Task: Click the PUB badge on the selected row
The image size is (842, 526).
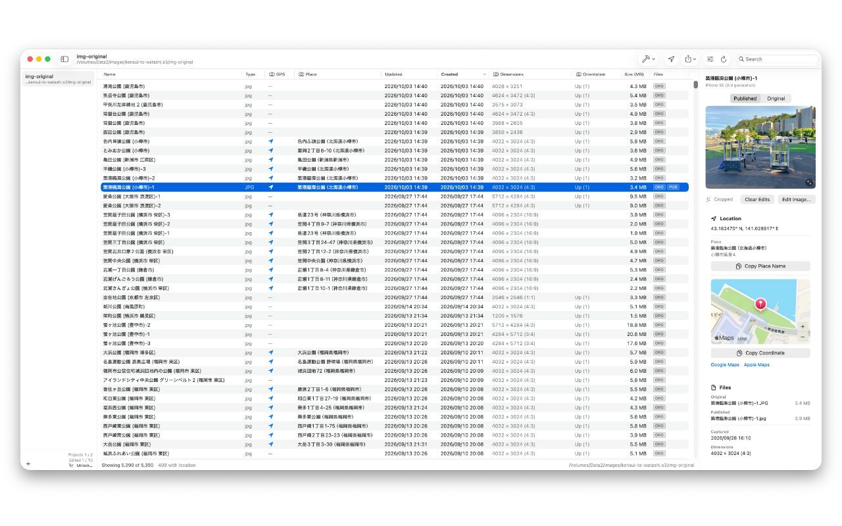Action: [x=673, y=187]
